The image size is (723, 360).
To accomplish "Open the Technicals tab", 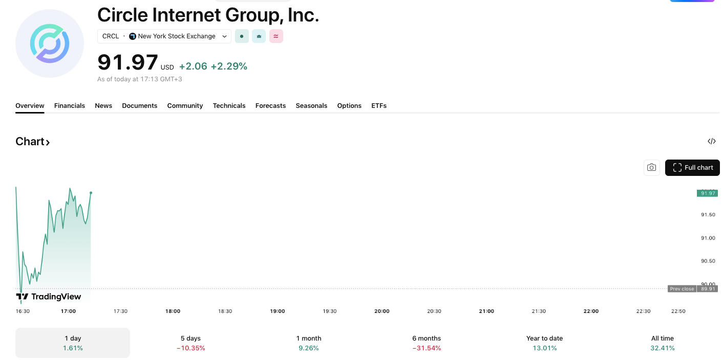I will click(229, 106).
